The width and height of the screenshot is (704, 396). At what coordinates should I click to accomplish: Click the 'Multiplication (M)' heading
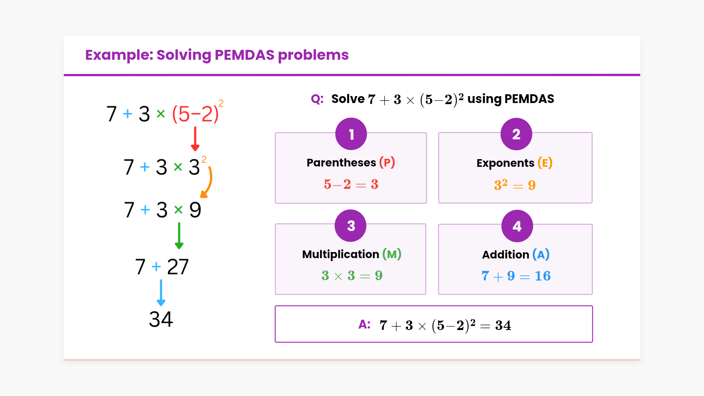352,254
